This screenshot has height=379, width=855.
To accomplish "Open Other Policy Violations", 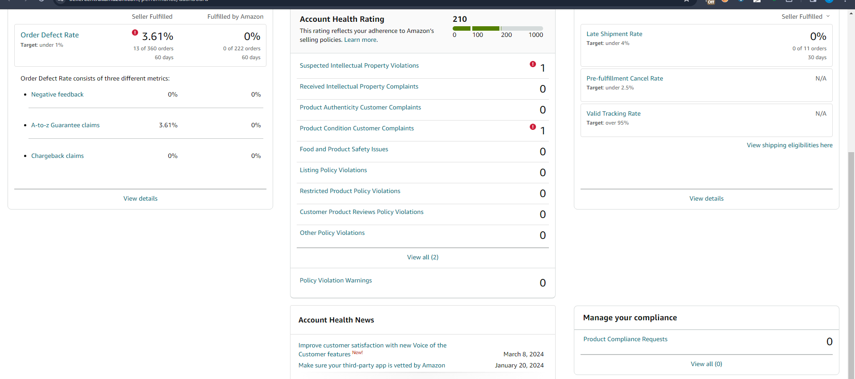I will (x=332, y=233).
